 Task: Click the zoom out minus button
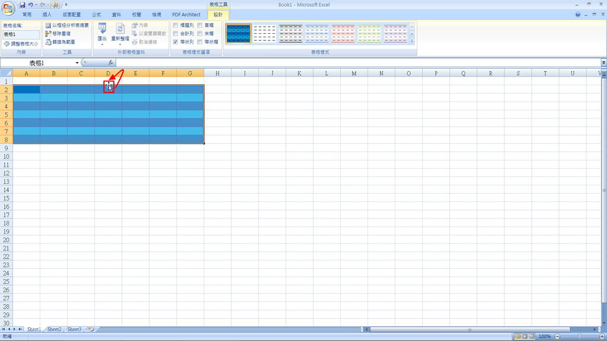(557, 336)
